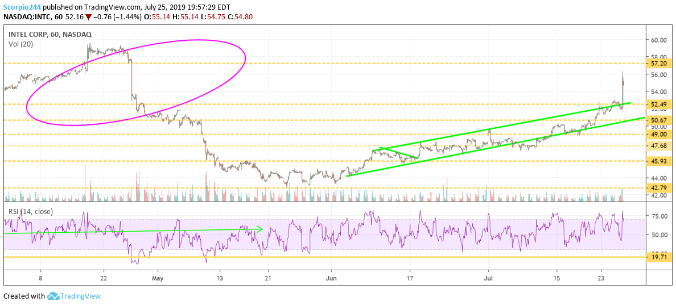Select the 57.20 price level label

point(659,63)
